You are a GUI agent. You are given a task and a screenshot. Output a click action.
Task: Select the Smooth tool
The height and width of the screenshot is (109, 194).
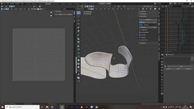click(x=79, y=67)
